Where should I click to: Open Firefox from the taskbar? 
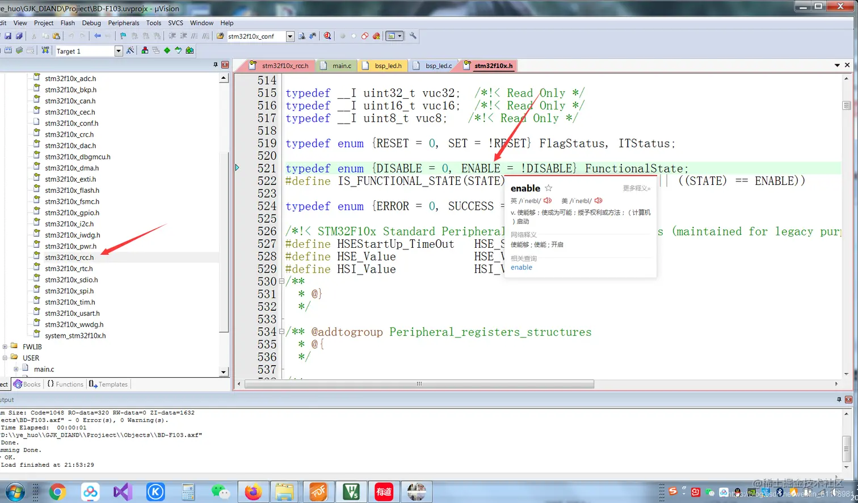pyautogui.click(x=253, y=492)
